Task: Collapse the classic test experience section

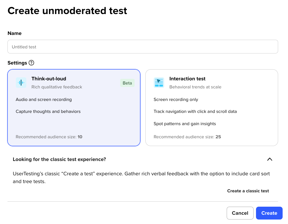Action: (x=269, y=159)
